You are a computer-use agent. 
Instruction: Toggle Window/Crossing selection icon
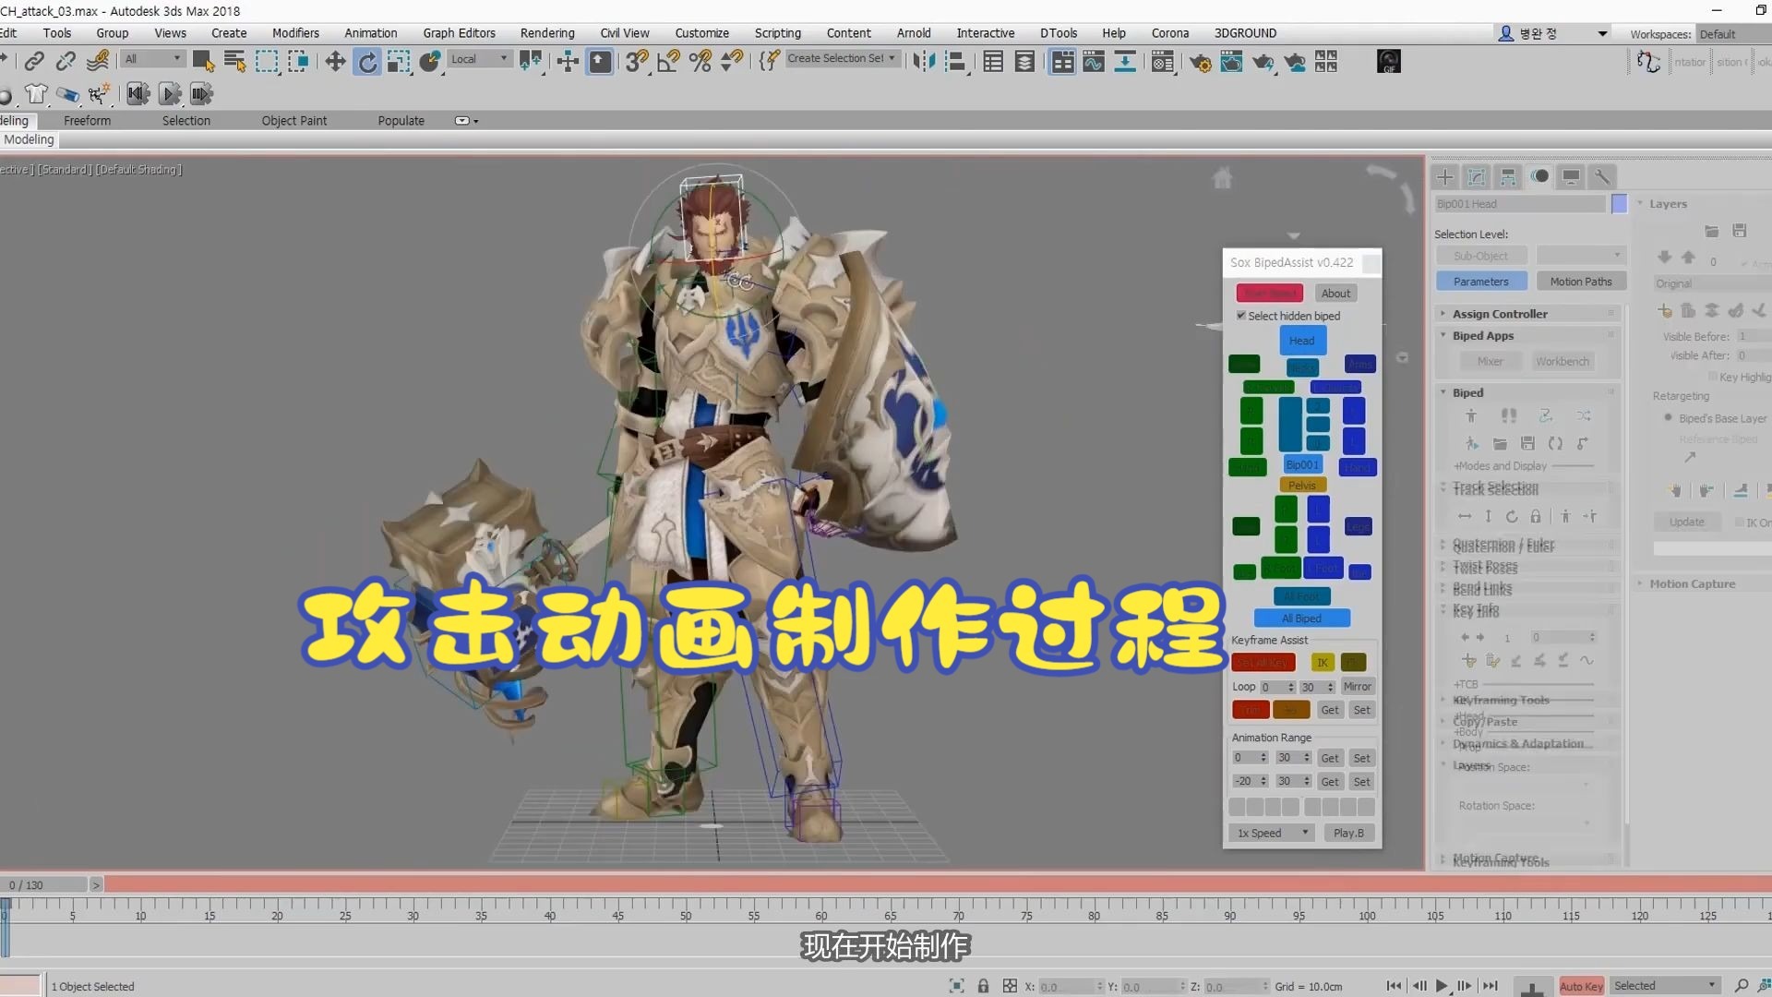pyautogui.click(x=298, y=62)
